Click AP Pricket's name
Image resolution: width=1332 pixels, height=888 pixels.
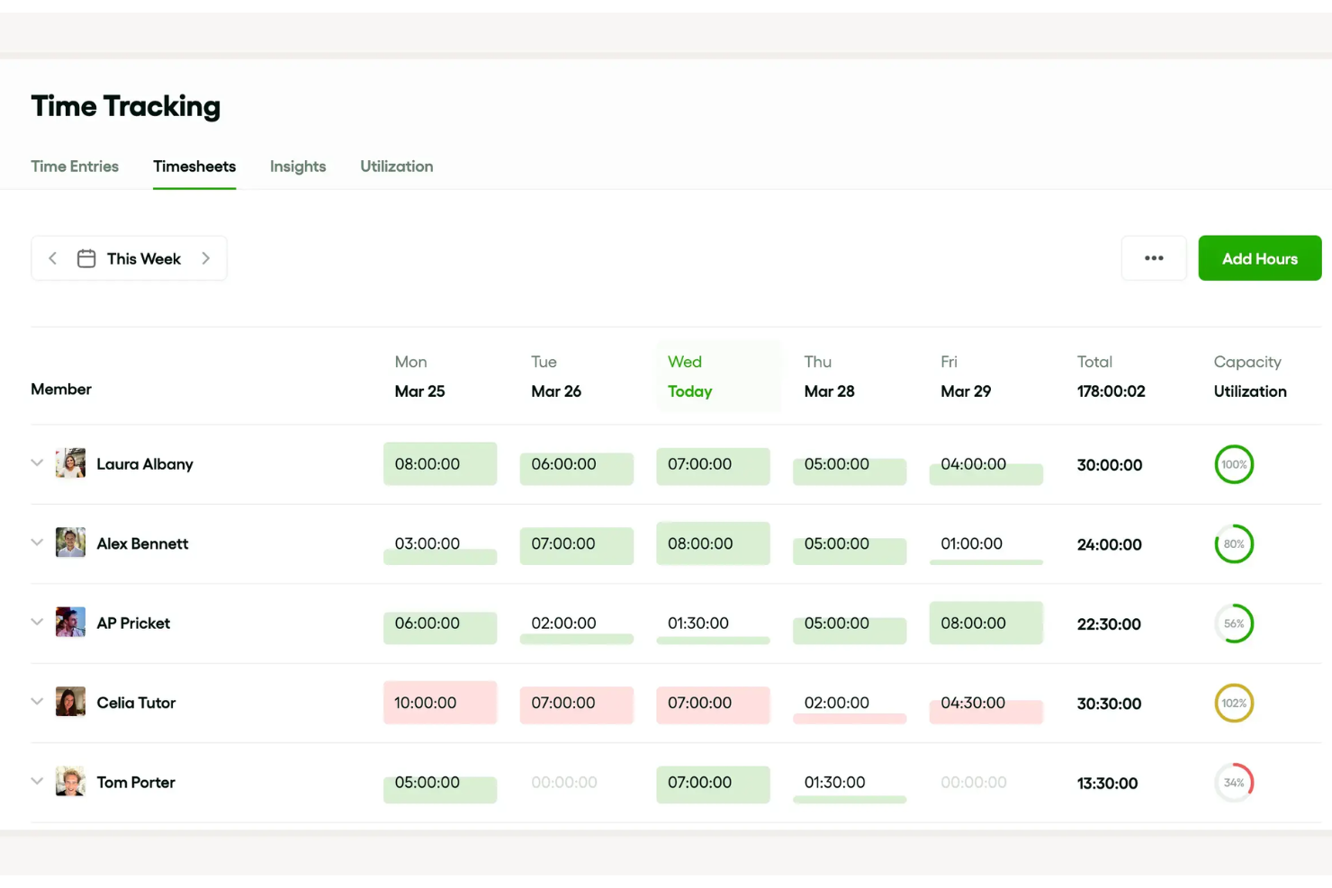[x=133, y=623]
